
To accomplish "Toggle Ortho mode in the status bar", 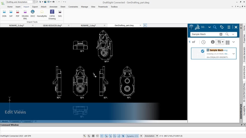I will (97, 136).
